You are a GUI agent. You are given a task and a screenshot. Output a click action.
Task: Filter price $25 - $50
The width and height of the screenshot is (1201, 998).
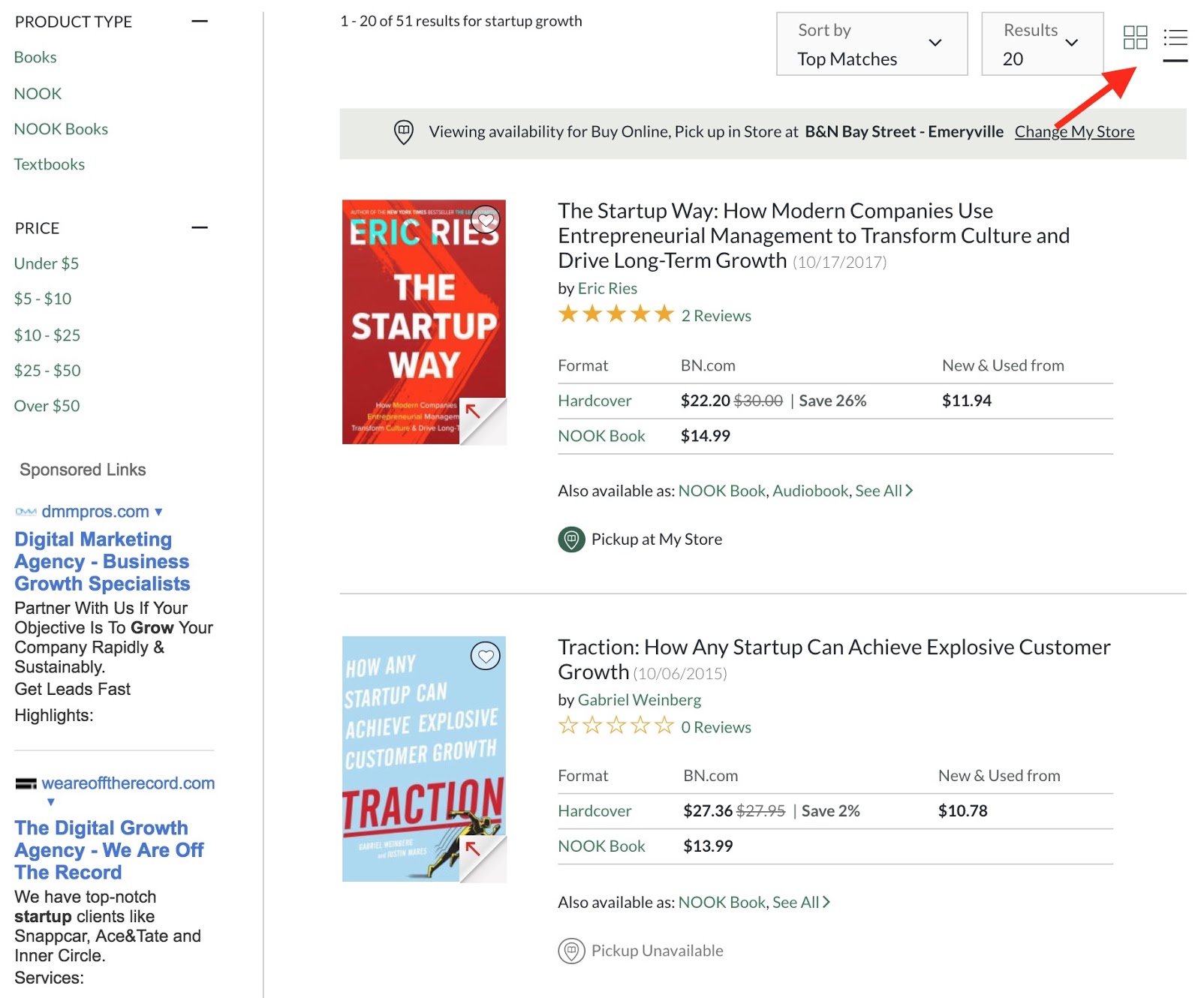click(47, 370)
